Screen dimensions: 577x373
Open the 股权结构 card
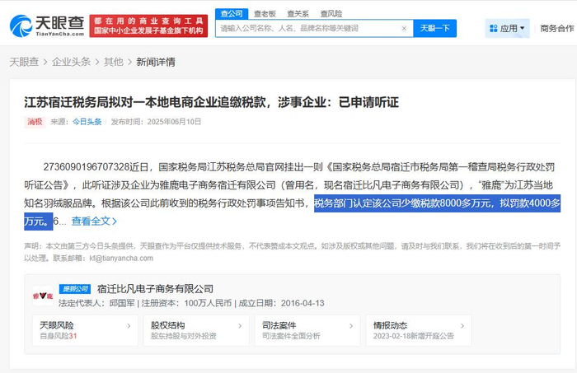pyautogui.click(x=196, y=330)
